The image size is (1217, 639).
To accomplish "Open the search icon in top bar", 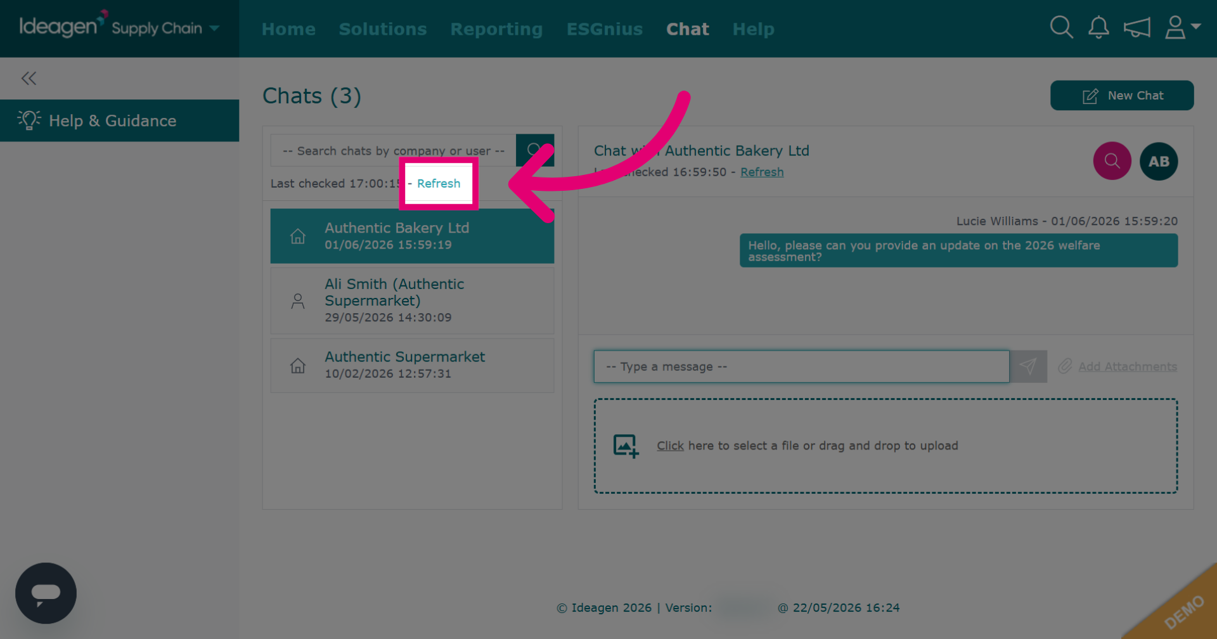I will click(x=1061, y=28).
